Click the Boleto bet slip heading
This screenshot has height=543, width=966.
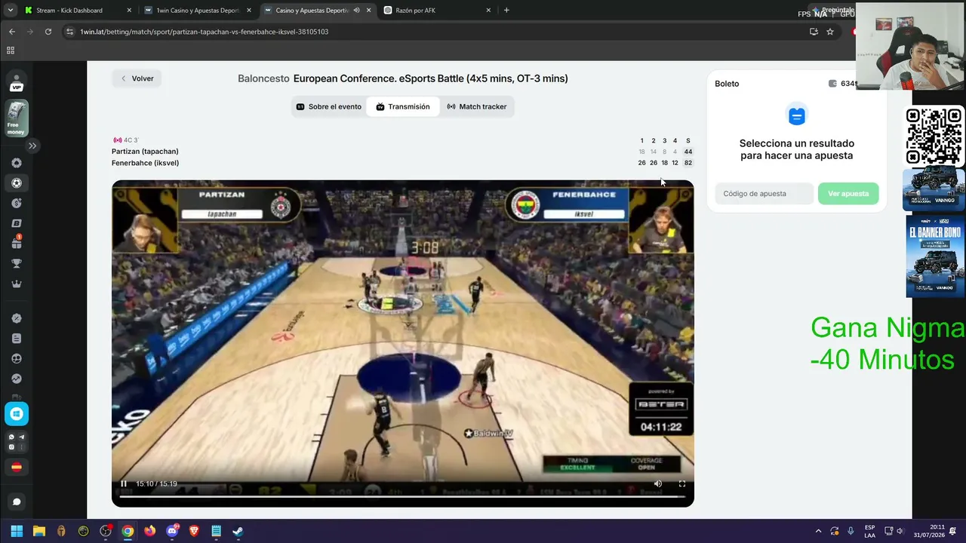(x=727, y=84)
